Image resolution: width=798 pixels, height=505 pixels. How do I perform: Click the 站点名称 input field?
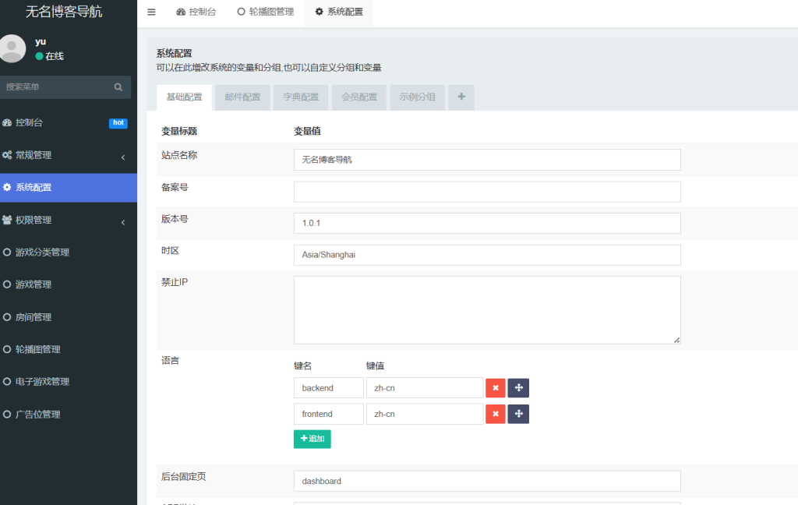tap(486, 160)
